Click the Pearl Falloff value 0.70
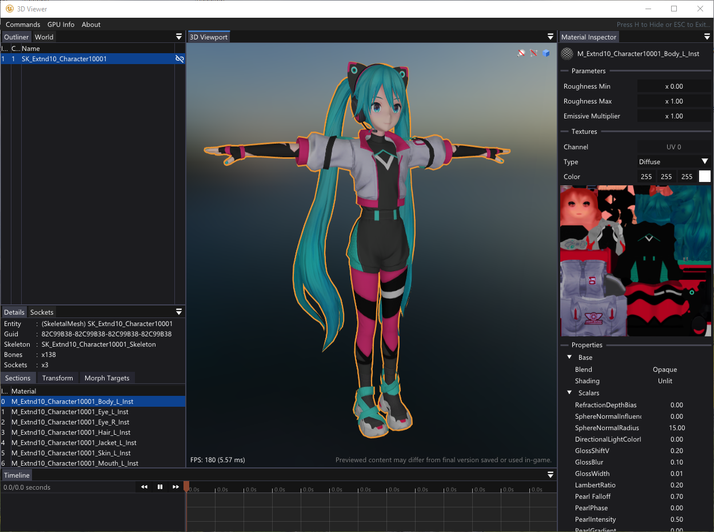Viewport: 714px width, 532px height. tap(677, 497)
